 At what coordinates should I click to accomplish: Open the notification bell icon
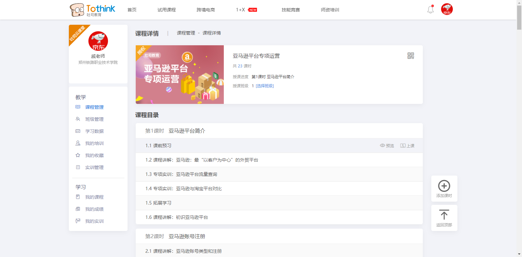[431, 9]
